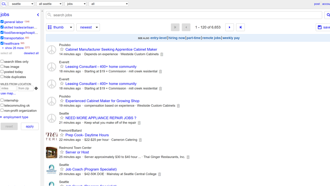
Task: Open the thumb view mode dropdown
Action: coord(60,27)
